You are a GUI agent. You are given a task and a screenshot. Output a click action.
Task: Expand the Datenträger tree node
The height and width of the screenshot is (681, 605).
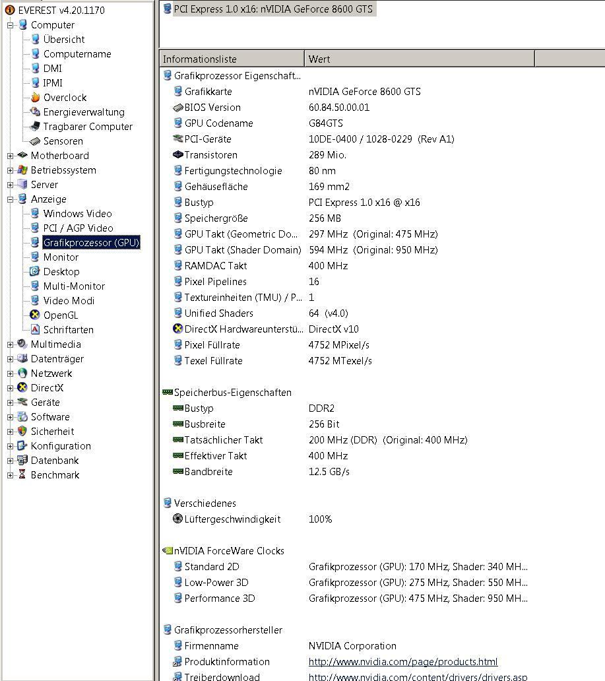pyautogui.click(x=11, y=359)
